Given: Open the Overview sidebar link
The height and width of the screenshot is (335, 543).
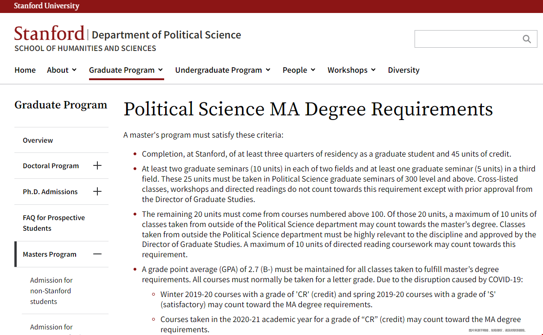Looking at the screenshot, I should [38, 140].
